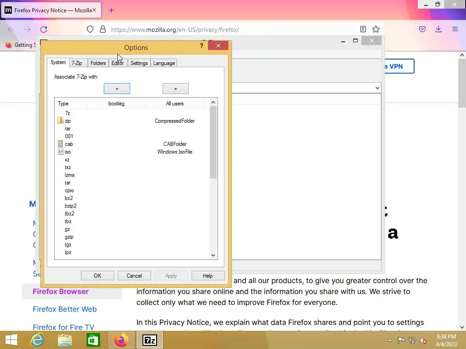Select the zip file type row
The height and width of the screenshot is (349, 466).
point(132,121)
